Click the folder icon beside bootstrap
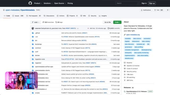The height and width of the screenshot is (95, 170). coord(33,44)
